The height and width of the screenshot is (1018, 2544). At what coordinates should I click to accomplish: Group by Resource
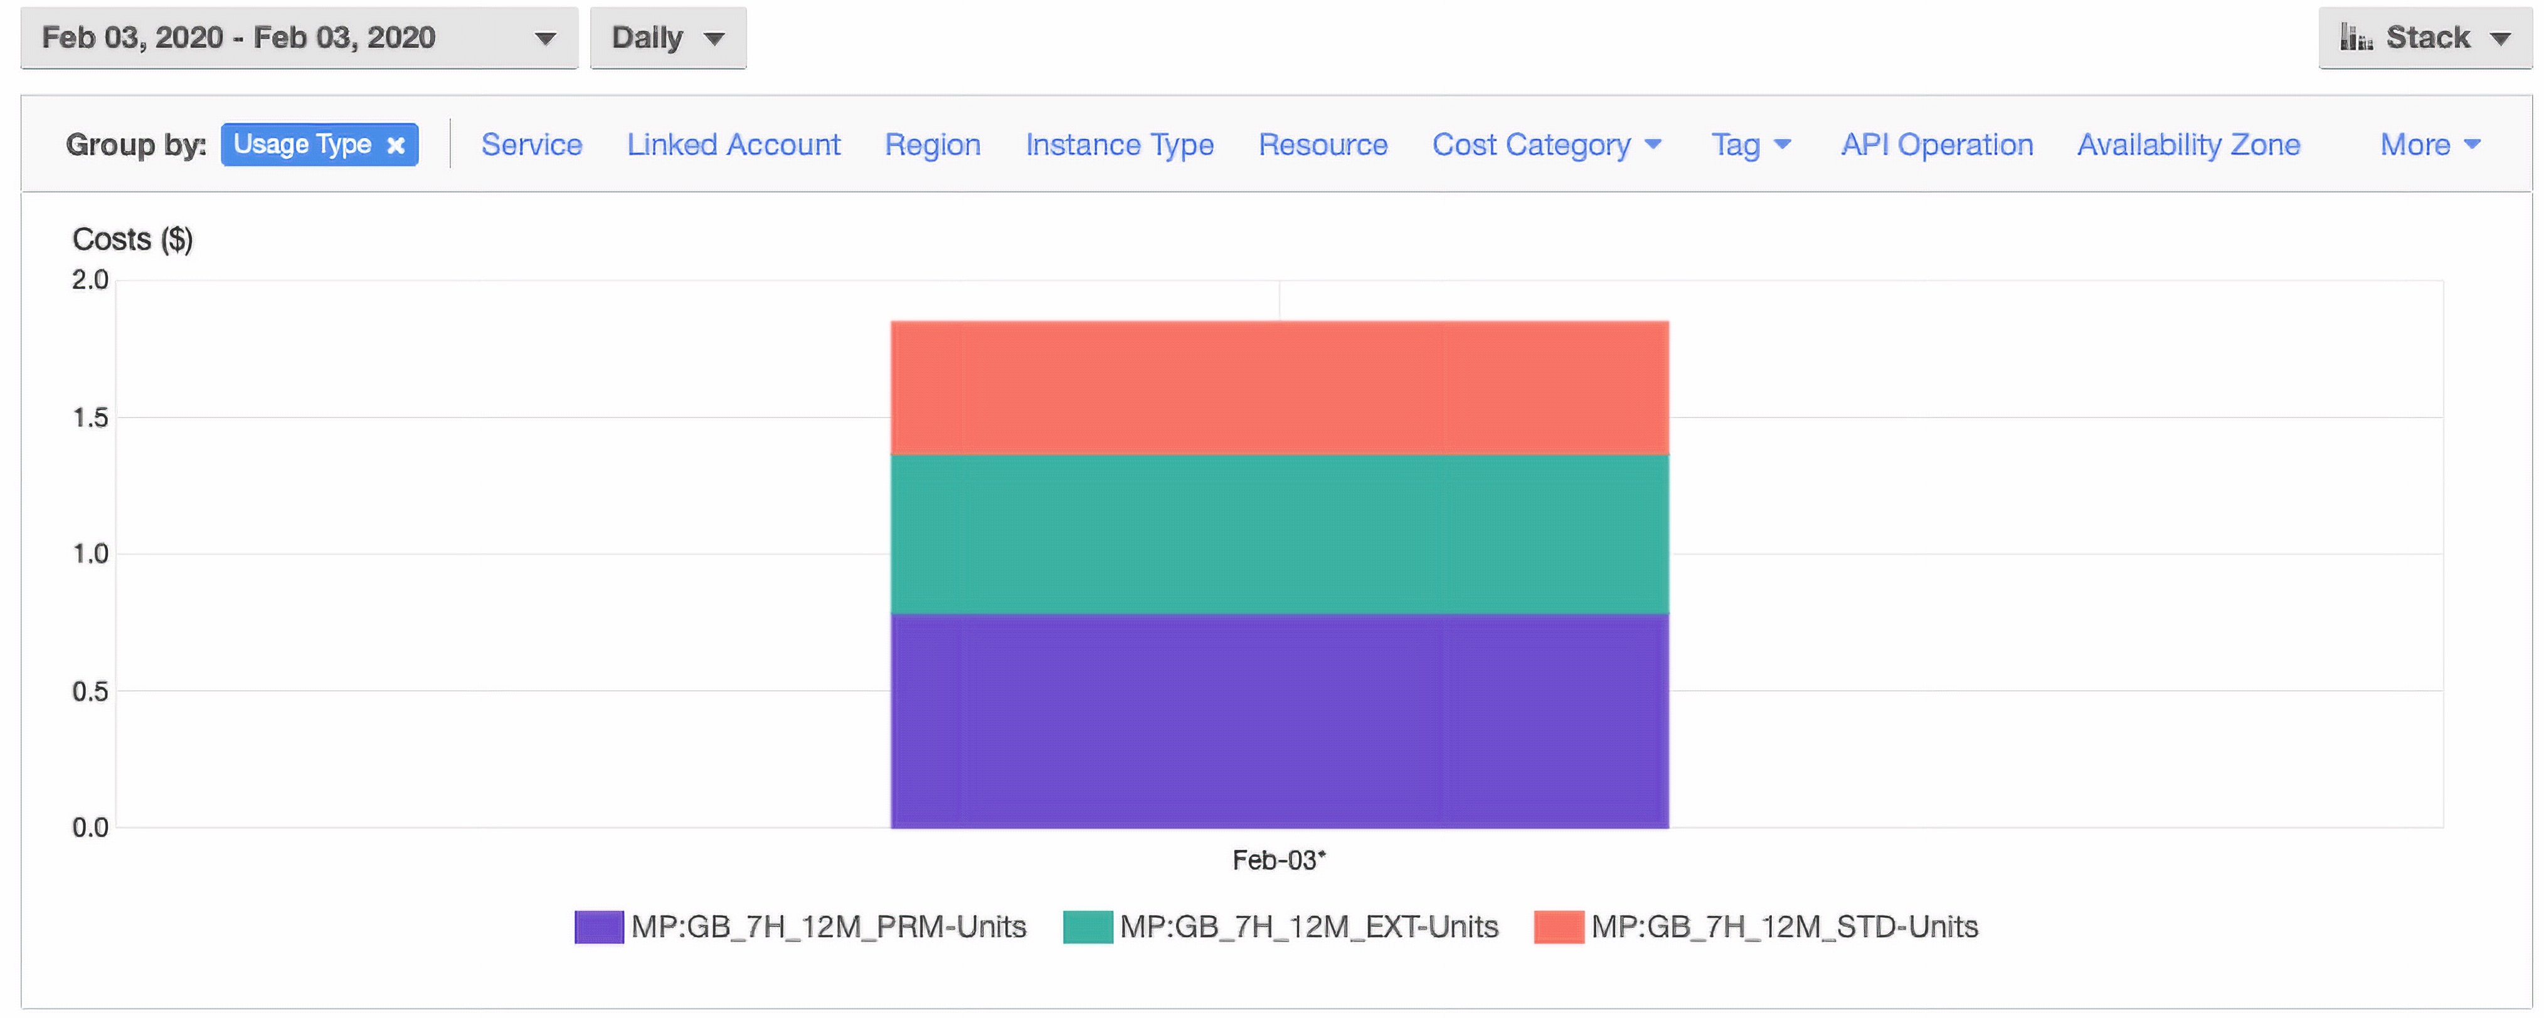pyautogui.click(x=1322, y=145)
